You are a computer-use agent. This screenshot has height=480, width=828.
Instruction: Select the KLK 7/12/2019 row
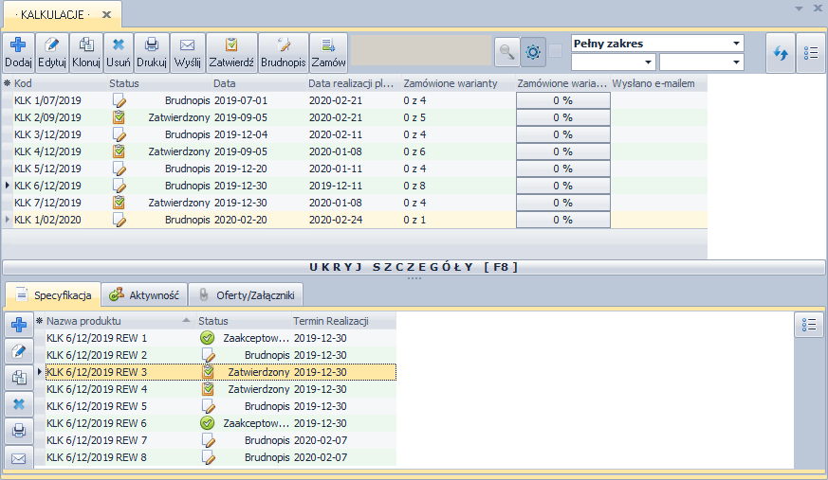[x=355, y=203]
